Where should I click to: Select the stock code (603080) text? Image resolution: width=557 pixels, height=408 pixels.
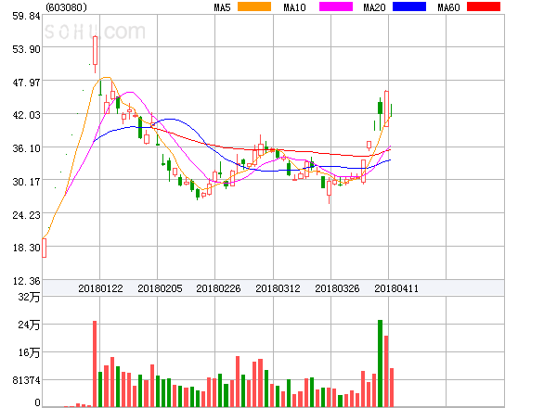pyautogui.click(x=67, y=7)
